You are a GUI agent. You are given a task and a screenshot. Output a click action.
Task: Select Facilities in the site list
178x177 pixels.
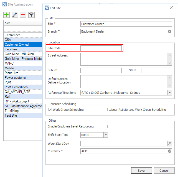click(x=11, y=49)
